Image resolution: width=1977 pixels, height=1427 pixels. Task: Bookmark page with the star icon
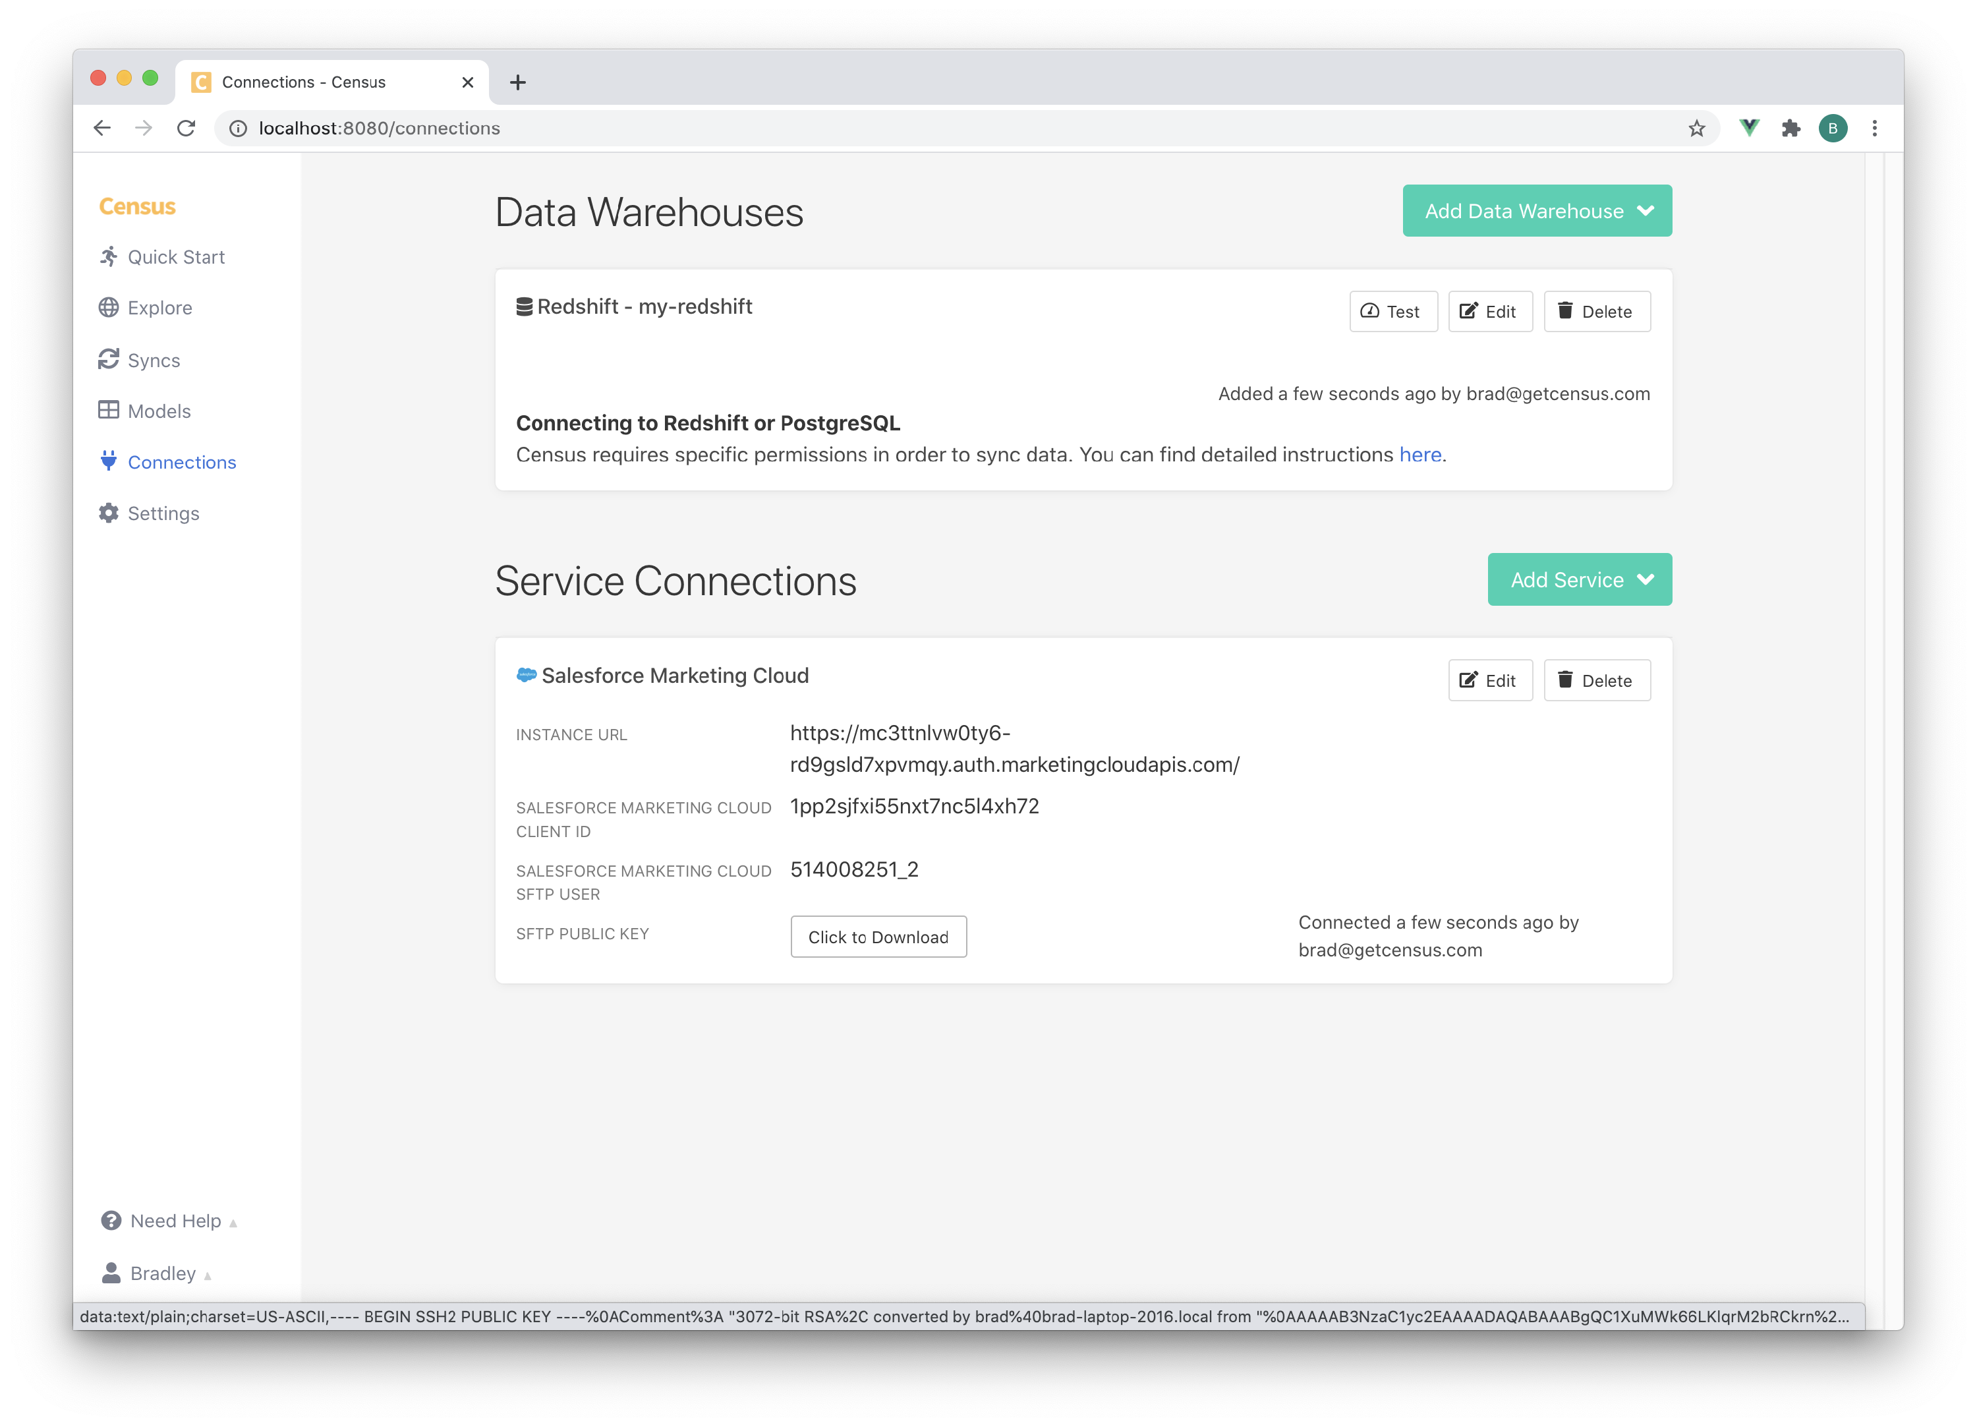pyautogui.click(x=1696, y=128)
